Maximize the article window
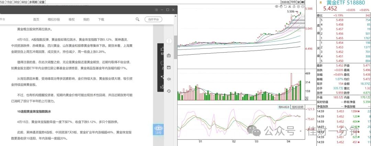Viewport: 371px width, 146px height. [168, 10]
